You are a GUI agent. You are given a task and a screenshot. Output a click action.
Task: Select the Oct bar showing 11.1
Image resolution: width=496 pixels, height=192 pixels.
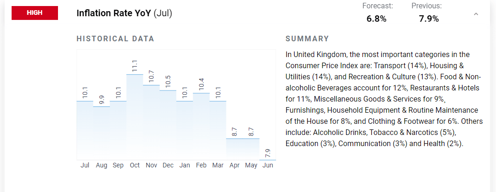pos(135,117)
